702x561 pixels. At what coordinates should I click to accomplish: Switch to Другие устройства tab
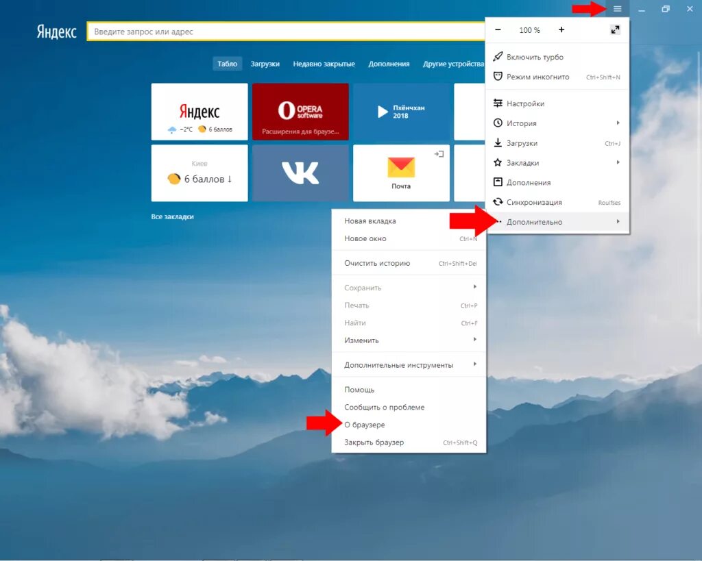[x=453, y=64]
